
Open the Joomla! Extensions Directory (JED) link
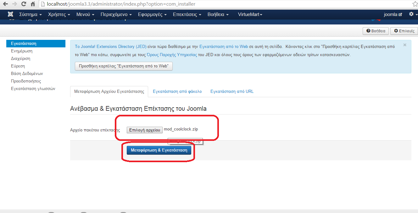[x=111, y=47]
